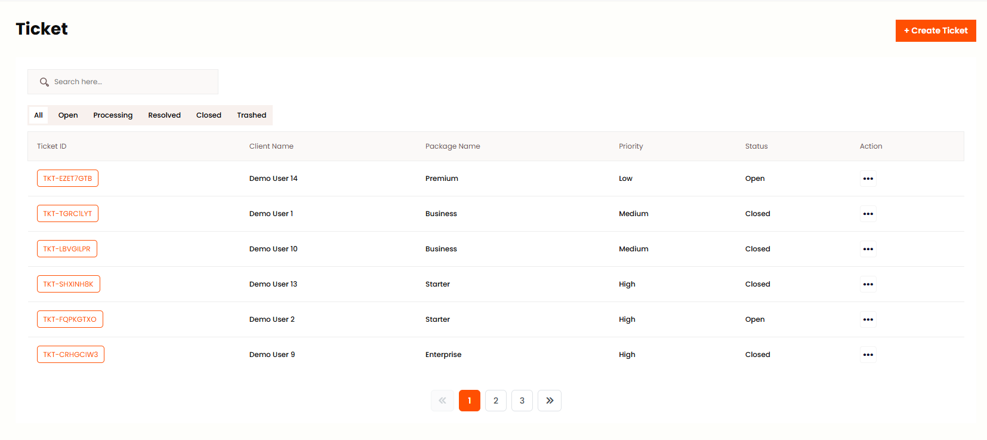The height and width of the screenshot is (440, 987).
Task: Go to page 2 of tickets
Action: [495, 401]
